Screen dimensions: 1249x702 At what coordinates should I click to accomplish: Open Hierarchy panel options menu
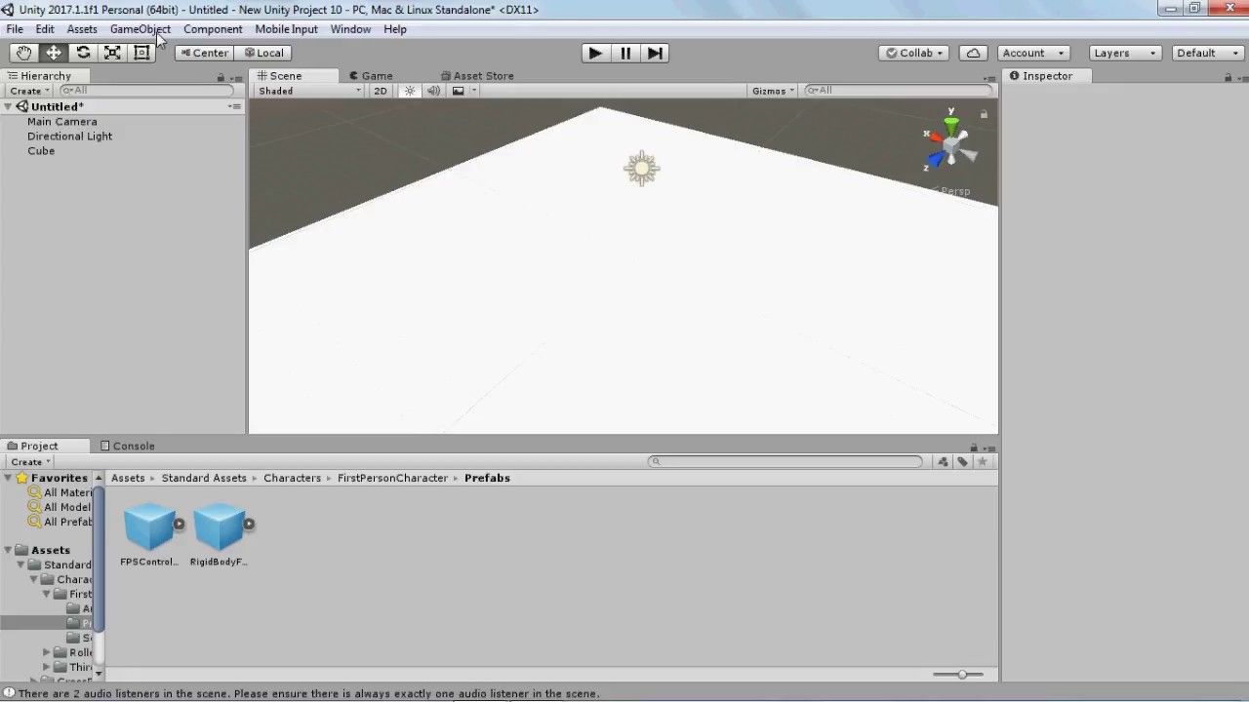[x=235, y=77]
